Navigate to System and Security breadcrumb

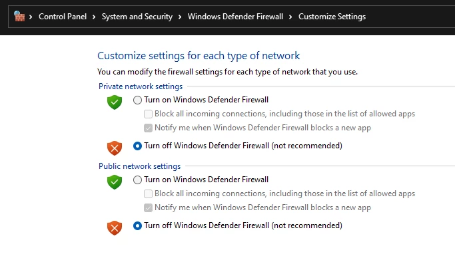click(137, 17)
